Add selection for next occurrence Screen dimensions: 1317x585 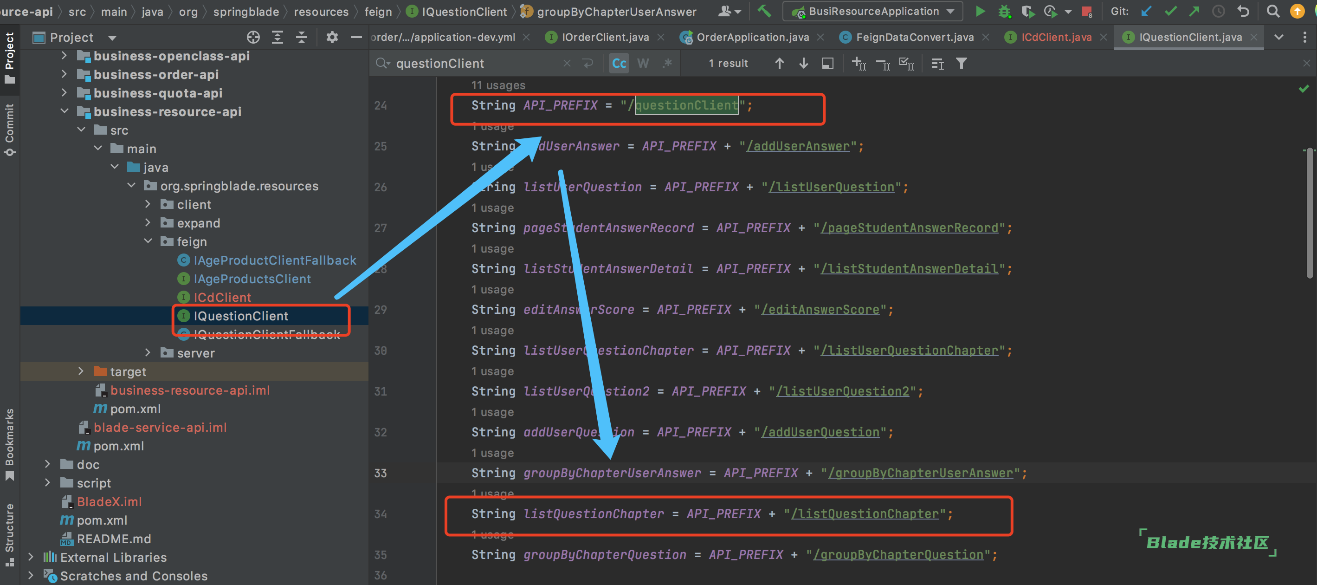[859, 64]
